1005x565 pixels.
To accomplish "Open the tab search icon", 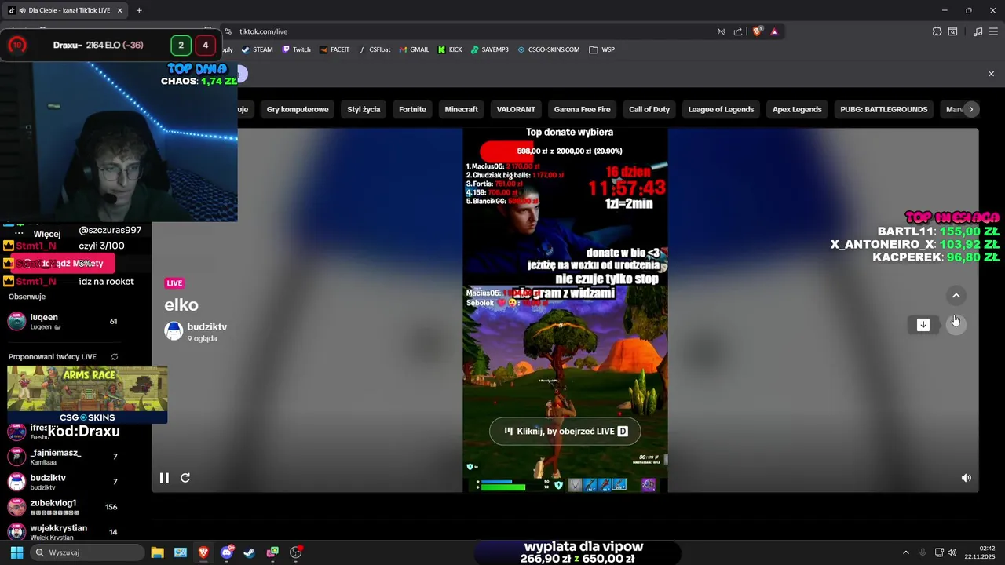I will [952, 31].
